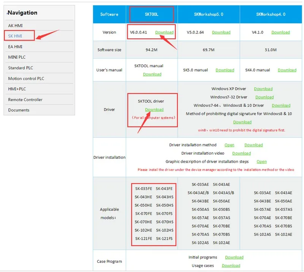Download the SK4.0 manual
This screenshot has width=304, height=272.
[x=287, y=70]
